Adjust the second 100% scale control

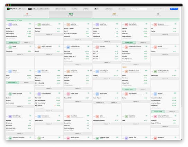point(86,9)
